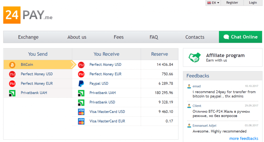This screenshot has width=264, height=142.
Task: Click emad's user avatar icon
Action: pyautogui.click(x=189, y=86)
